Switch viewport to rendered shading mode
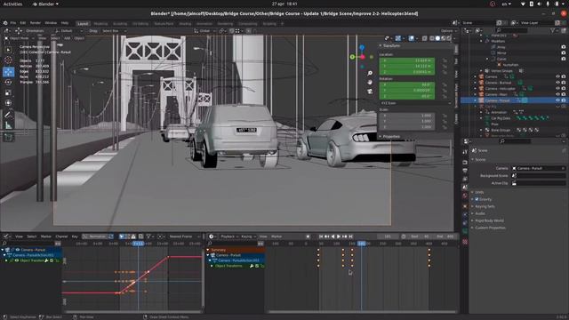The height and width of the screenshot is (320, 569). 449,38
